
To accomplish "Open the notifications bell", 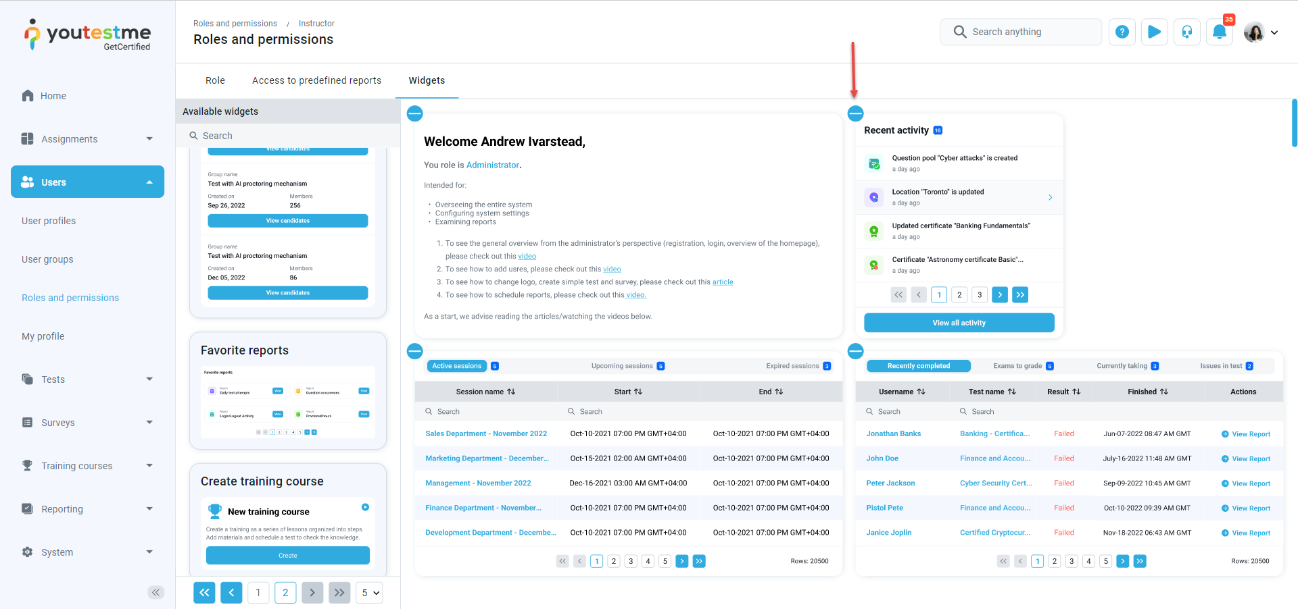I will pyautogui.click(x=1220, y=32).
